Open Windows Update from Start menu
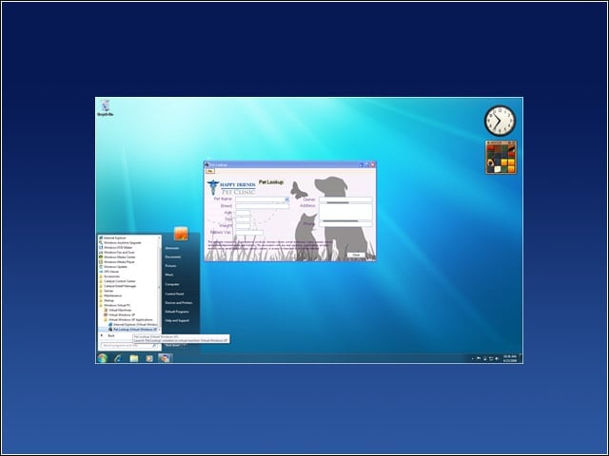Viewport: 609px width, 456px height. coord(113,267)
